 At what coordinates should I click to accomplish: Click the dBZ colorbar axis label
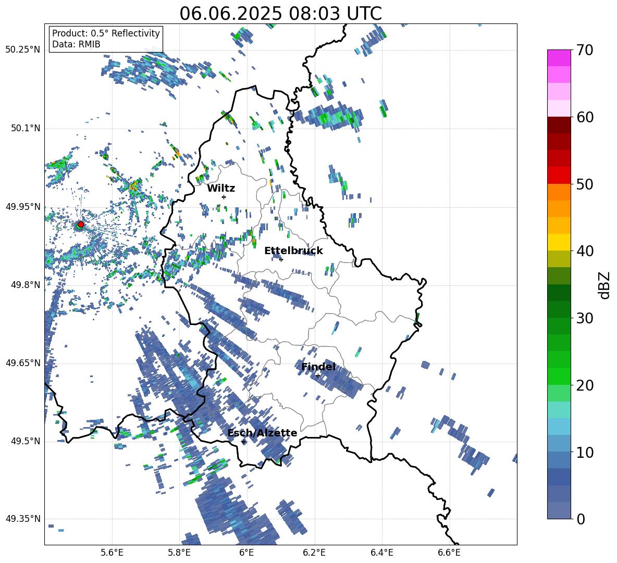click(x=605, y=285)
